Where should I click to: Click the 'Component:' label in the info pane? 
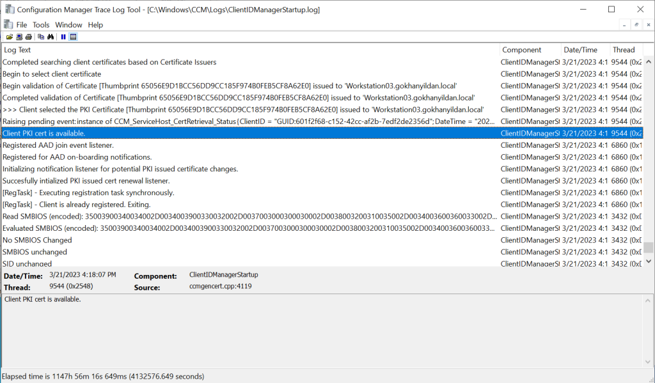pyautogui.click(x=155, y=276)
